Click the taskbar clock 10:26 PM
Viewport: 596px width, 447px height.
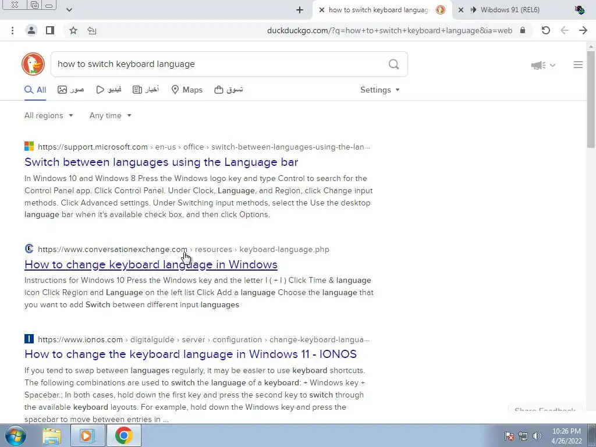(x=566, y=436)
